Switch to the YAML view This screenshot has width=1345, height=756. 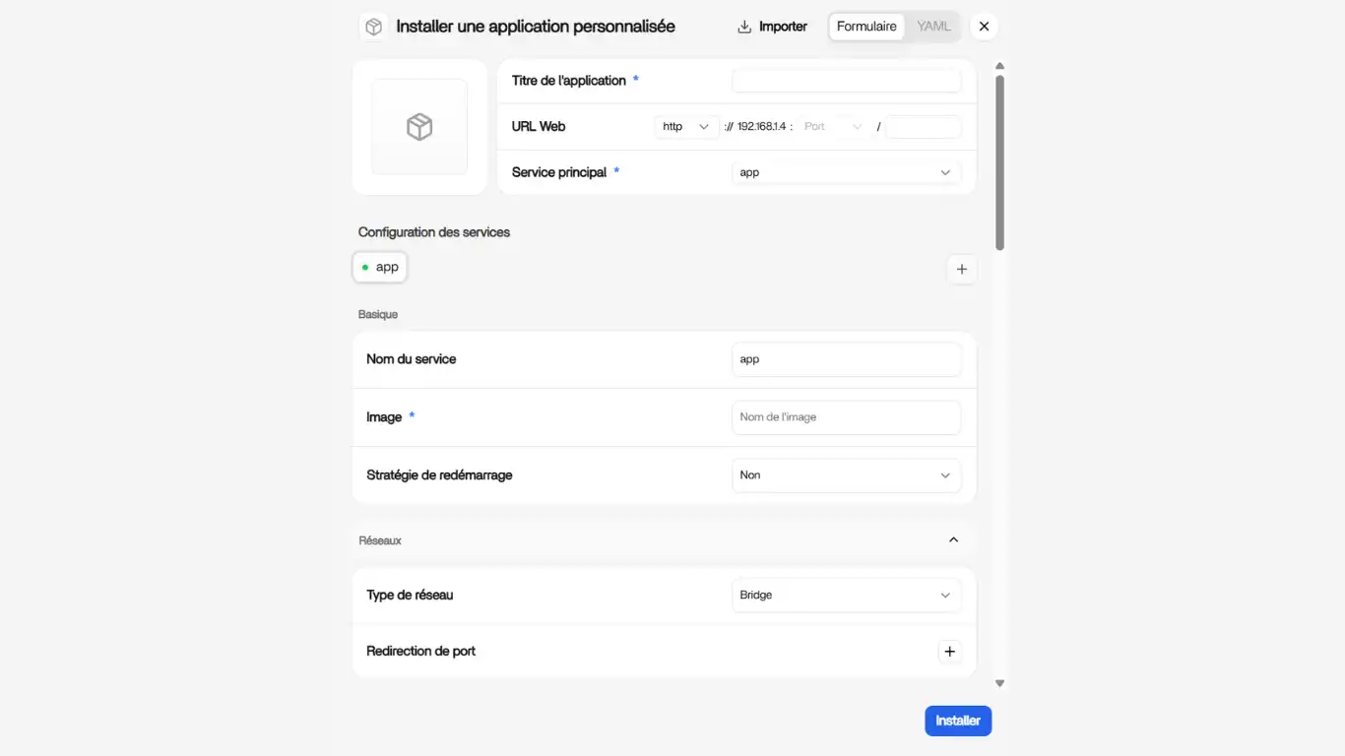click(933, 27)
